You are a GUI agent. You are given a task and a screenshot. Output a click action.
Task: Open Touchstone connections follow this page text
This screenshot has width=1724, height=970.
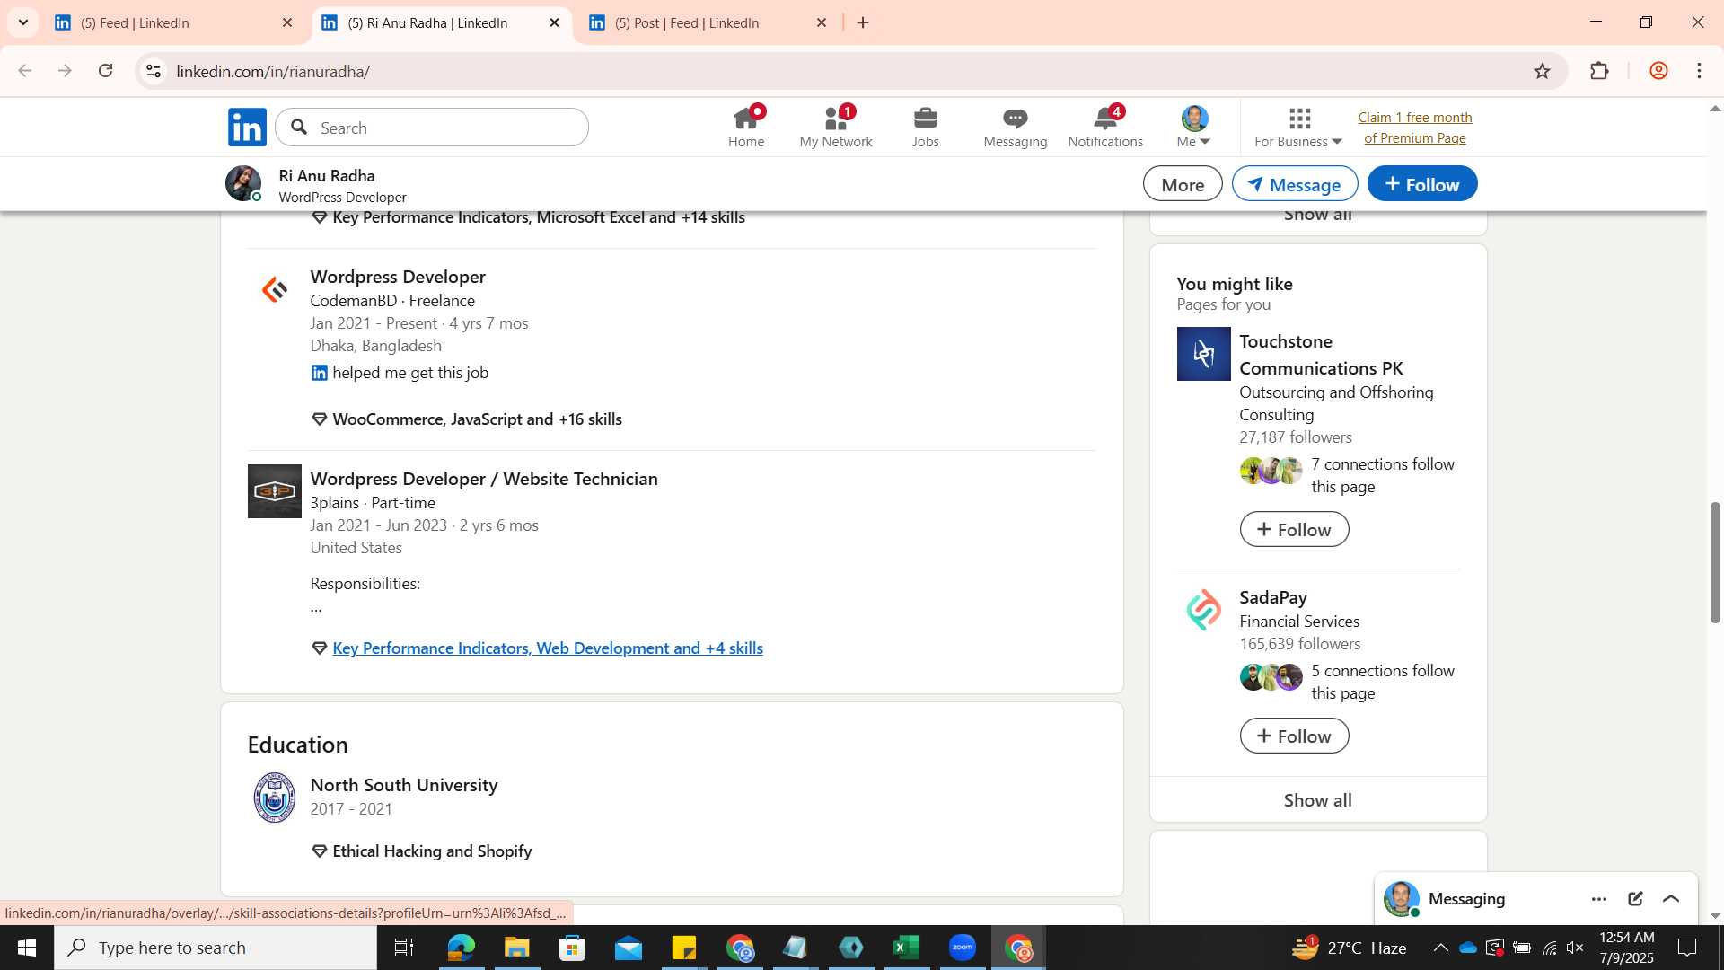(x=1383, y=475)
